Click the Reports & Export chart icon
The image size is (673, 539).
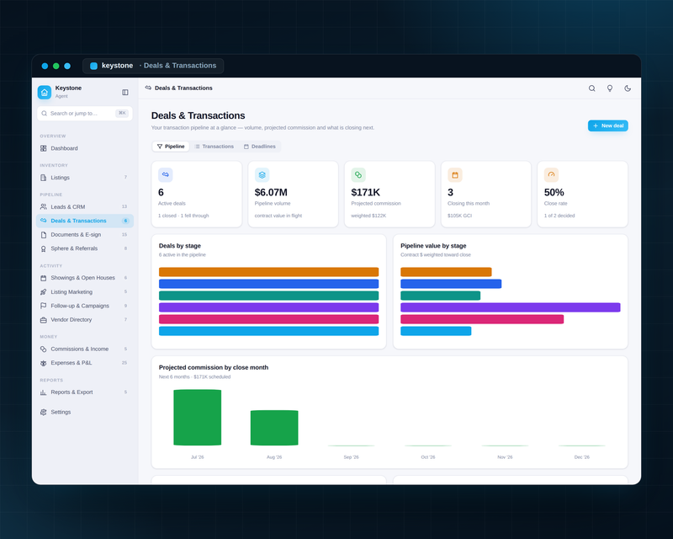pyautogui.click(x=44, y=392)
